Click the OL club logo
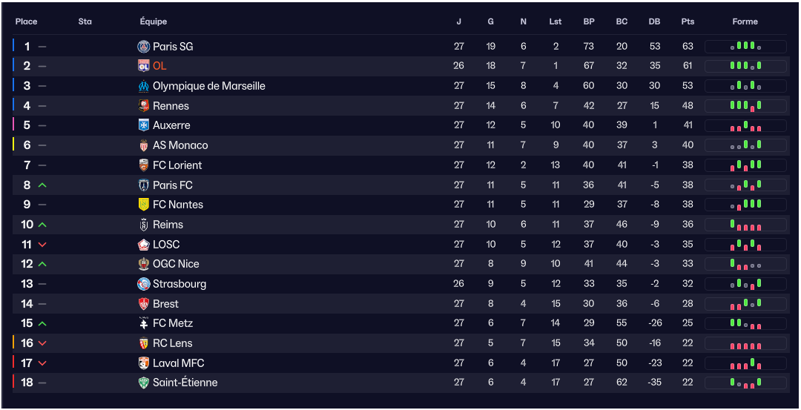This screenshot has width=801, height=410. coord(144,66)
